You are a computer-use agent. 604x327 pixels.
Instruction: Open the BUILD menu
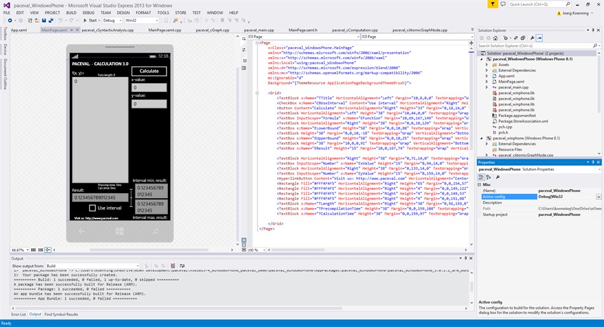(x=71, y=12)
